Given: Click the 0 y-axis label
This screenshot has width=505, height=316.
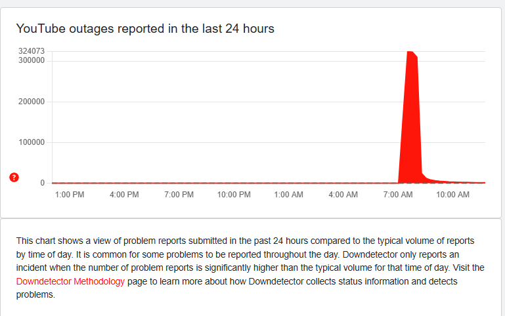Looking at the screenshot, I should pyautogui.click(x=42, y=183).
